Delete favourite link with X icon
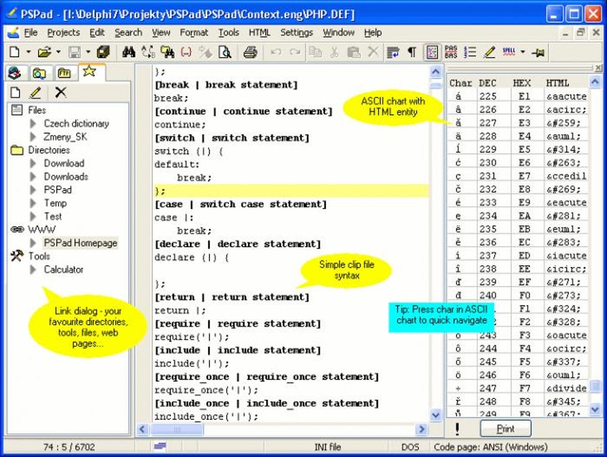 (61, 92)
